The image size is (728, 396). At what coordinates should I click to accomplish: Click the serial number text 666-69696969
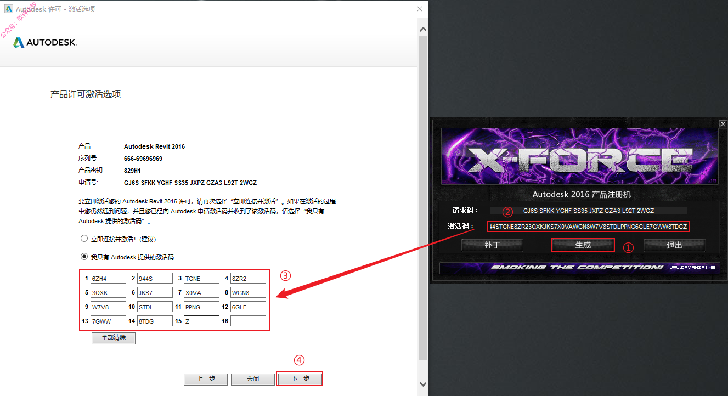pyautogui.click(x=143, y=159)
